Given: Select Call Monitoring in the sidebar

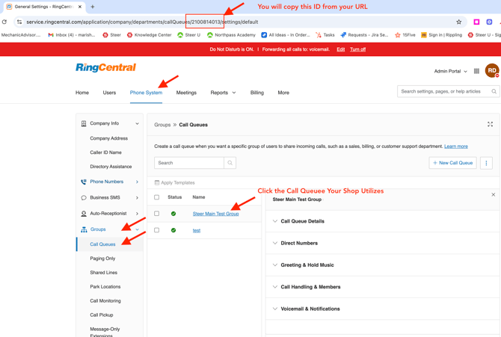Looking at the screenshot, I should tap(105, 301).
